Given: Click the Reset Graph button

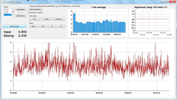Looking at the screenshot, I should (x=14, y=26).
